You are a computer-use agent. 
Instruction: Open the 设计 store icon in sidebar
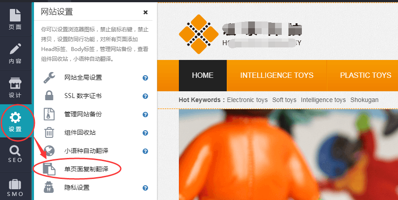pyautogui.click(x=15, y=87)
